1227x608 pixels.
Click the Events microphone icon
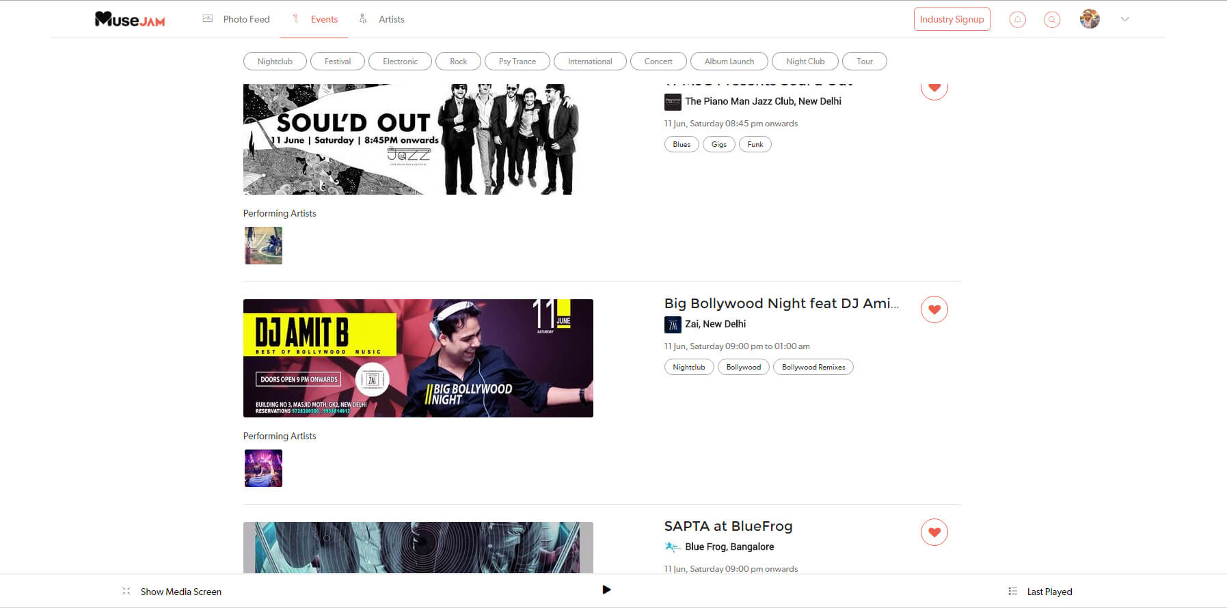(295, 18)
